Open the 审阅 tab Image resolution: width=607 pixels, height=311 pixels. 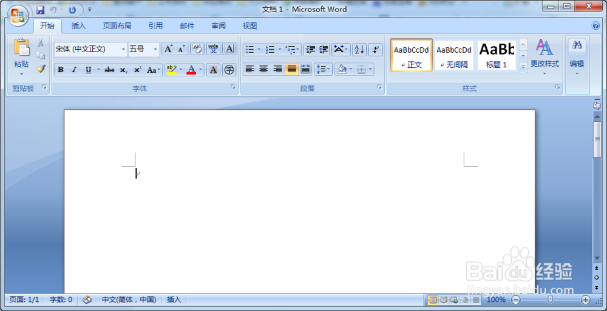click(x=219, y=26)
